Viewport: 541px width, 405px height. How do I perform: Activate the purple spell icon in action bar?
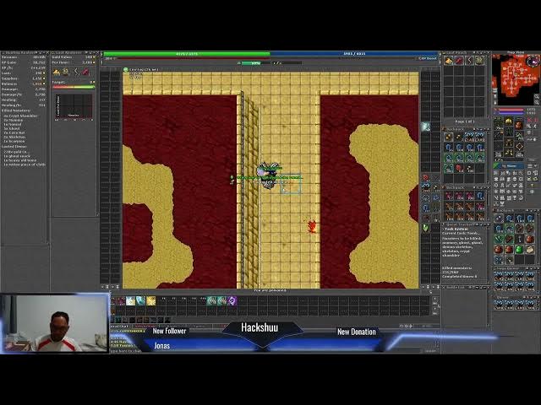(232, 300)
